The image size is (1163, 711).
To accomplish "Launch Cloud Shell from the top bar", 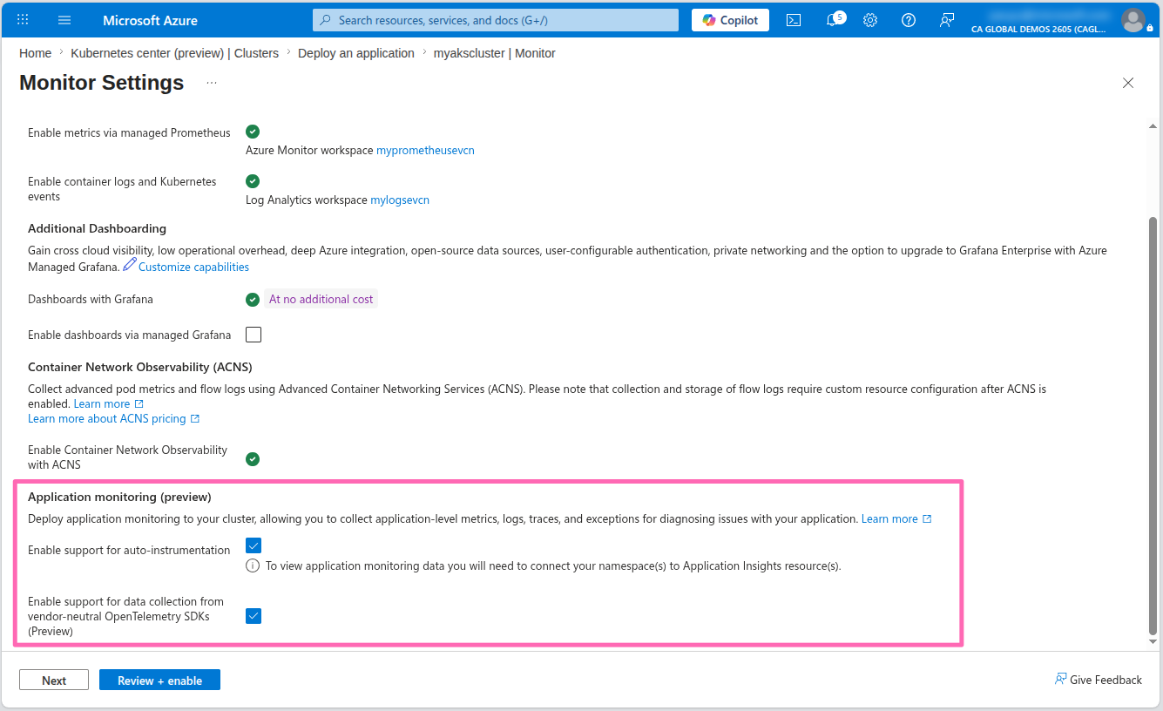I will (x=794, y=20).
